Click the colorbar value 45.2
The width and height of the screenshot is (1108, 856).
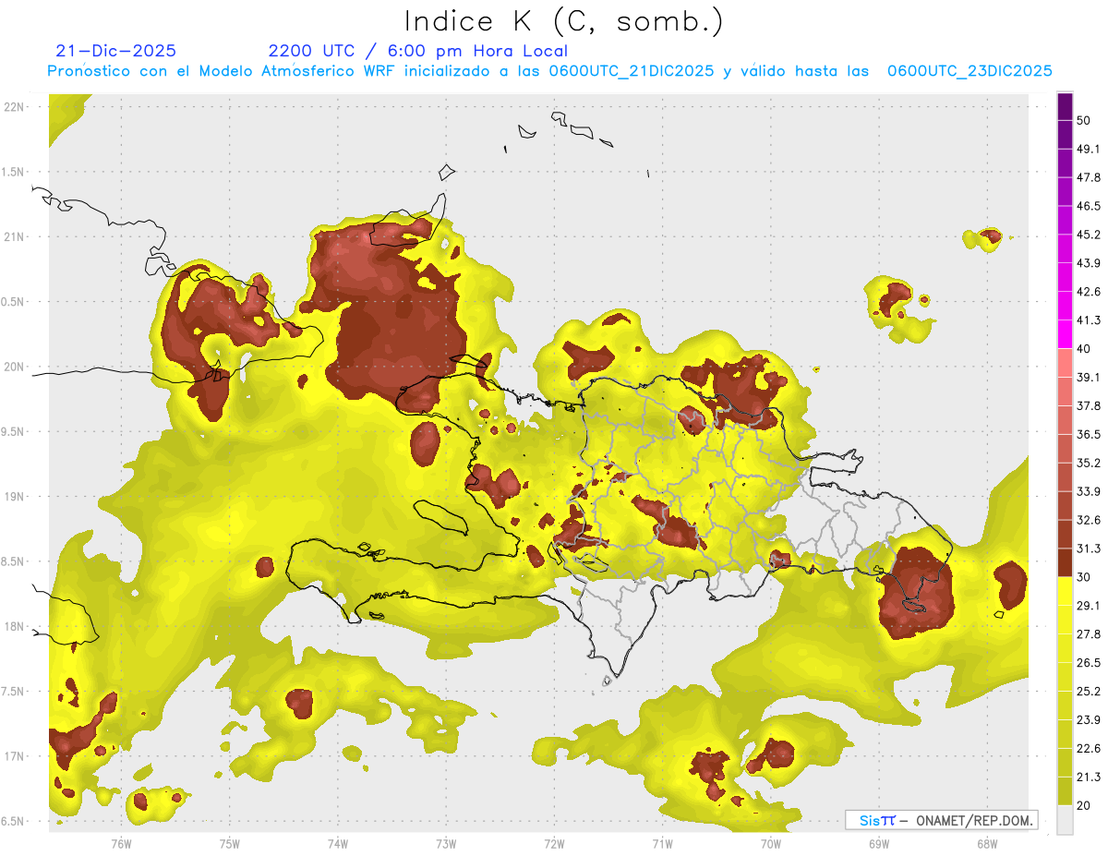coord(1089,235)
